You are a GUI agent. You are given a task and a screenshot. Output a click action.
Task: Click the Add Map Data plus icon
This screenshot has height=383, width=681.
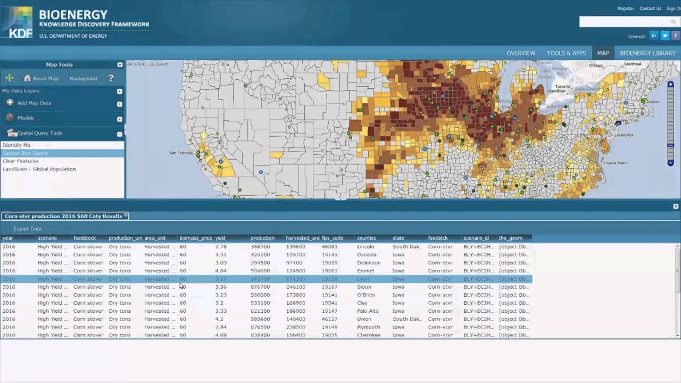tap(10, 103)
